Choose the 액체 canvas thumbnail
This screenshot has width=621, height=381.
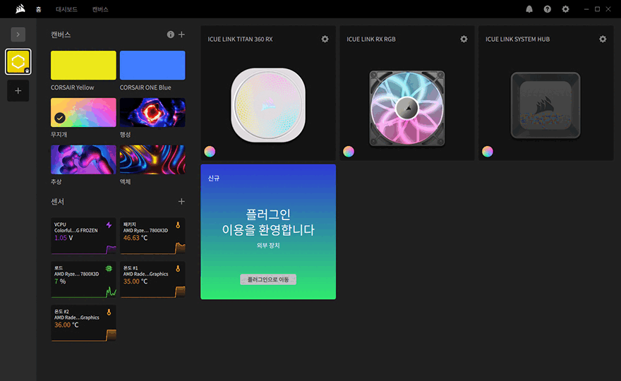[x=152, y=159]
